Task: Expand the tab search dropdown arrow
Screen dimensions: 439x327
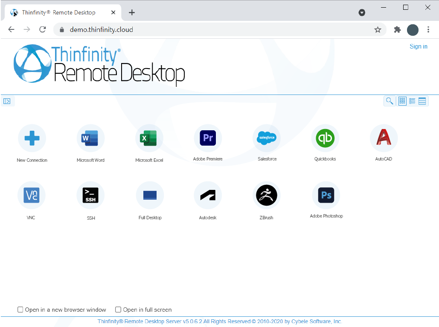Action: pos(362,13)
